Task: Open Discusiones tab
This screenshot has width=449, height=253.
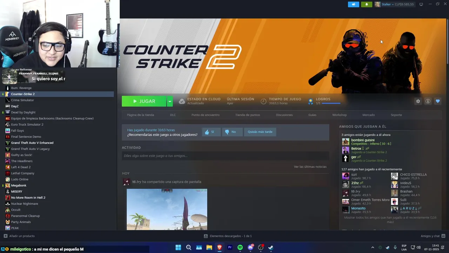Action: pos(284,115)
